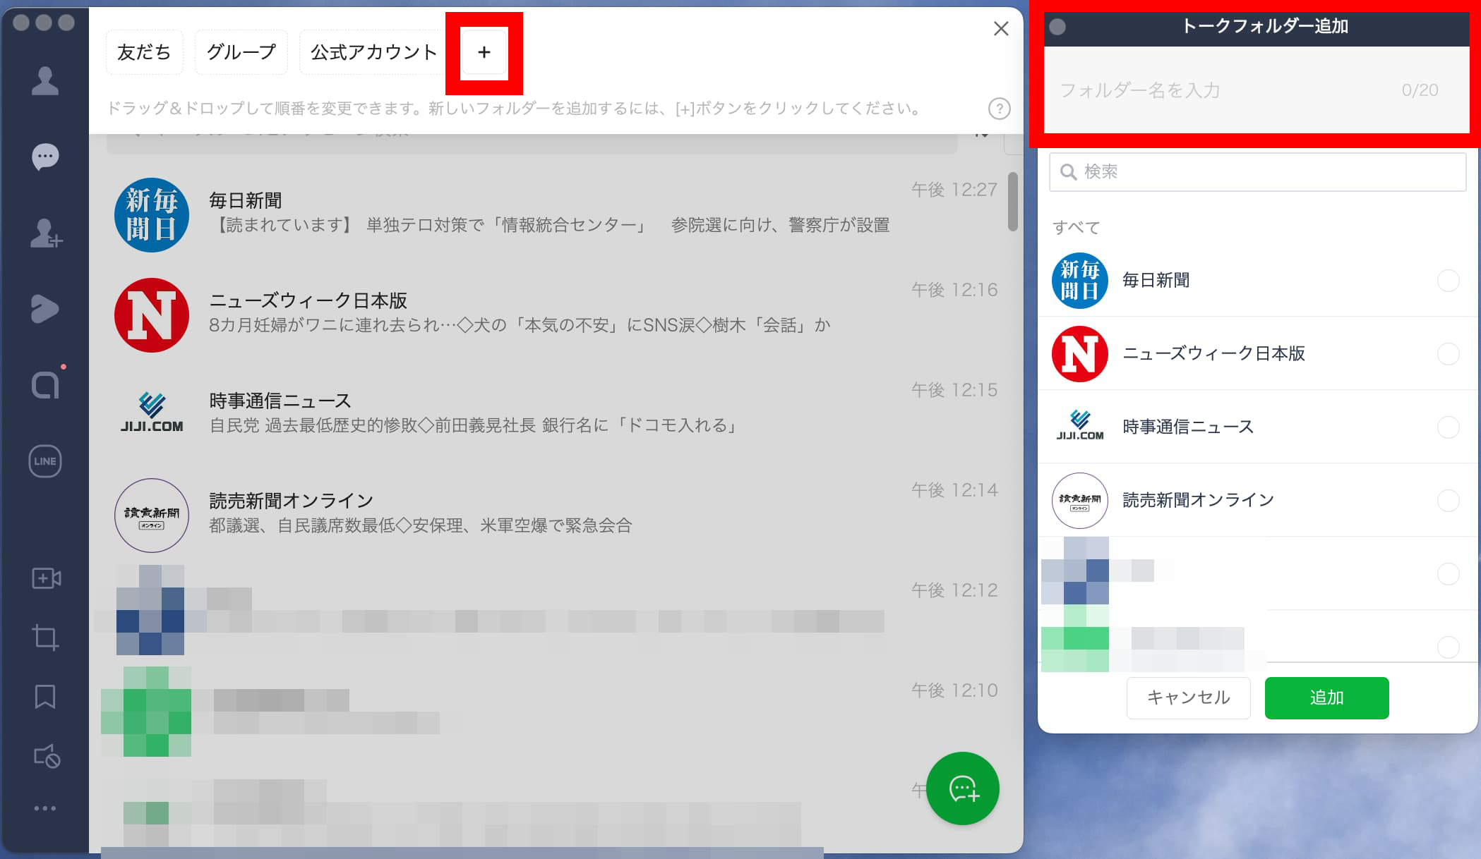Select the 読売新聞オンライン radio button
The height and width of the screenshot is (859, 1481).
[x=1448, y=501]
